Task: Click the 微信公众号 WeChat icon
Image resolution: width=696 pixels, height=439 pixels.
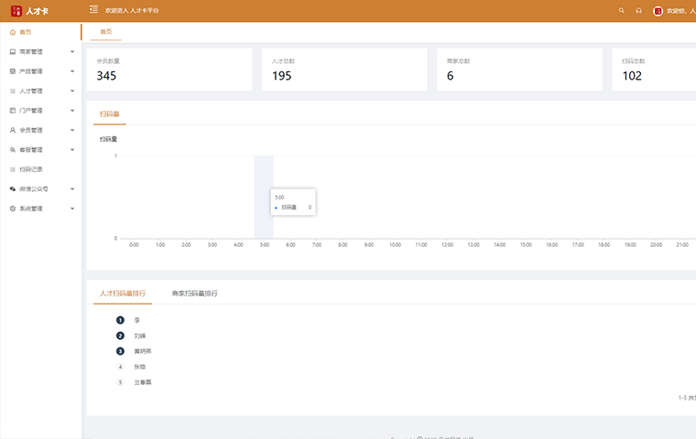Action: pyautogui.click(x=12, y=188)
